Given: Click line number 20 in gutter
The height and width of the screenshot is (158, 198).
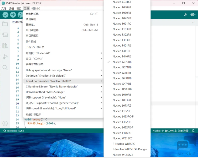Looking at the screenshot, I should click(x=17, y=103).
